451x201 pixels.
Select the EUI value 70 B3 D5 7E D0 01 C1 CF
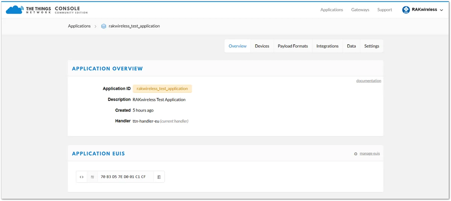[123, 177]
